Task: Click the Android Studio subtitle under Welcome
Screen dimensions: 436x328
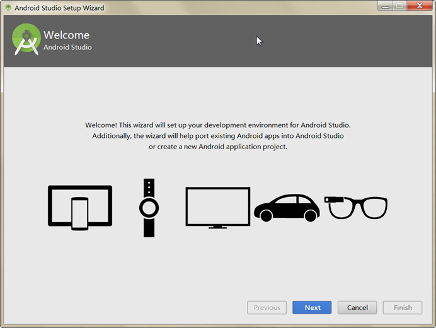Action: (67, 47)
